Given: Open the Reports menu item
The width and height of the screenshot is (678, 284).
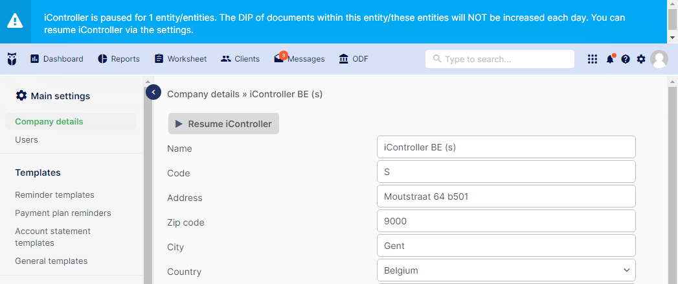Looking at the screenshot, I should (119, 59).
